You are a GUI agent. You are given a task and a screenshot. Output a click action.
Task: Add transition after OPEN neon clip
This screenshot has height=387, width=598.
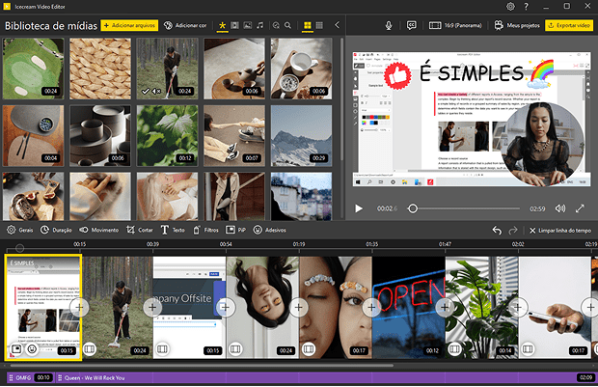click(445, 307)
